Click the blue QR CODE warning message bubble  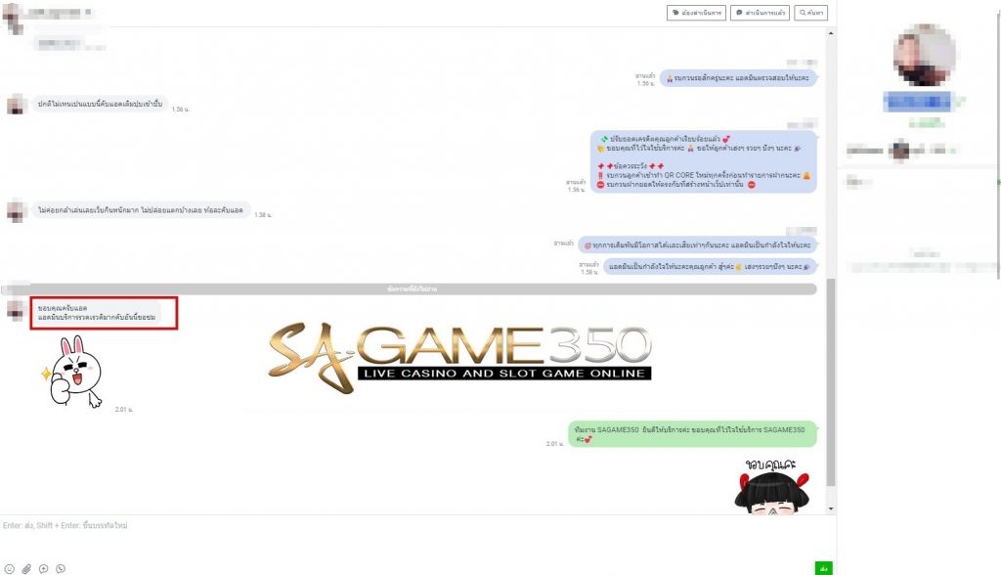pyautogui.click(x=703, y=162)
